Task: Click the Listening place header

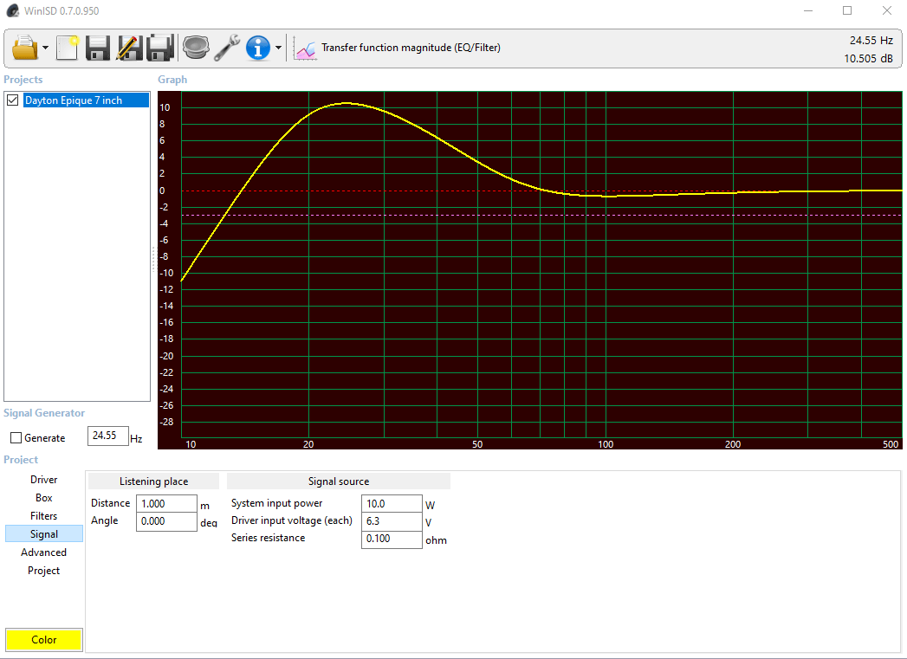Action: [x=154, y=481]
